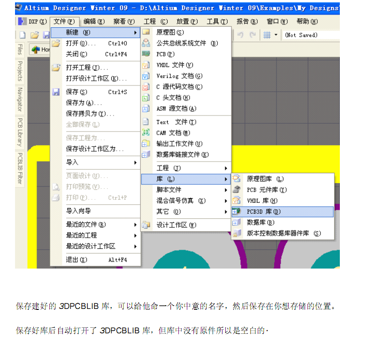Open the DXP (X) menu
This screenshot has height=354, width=368.
point(33,22)
